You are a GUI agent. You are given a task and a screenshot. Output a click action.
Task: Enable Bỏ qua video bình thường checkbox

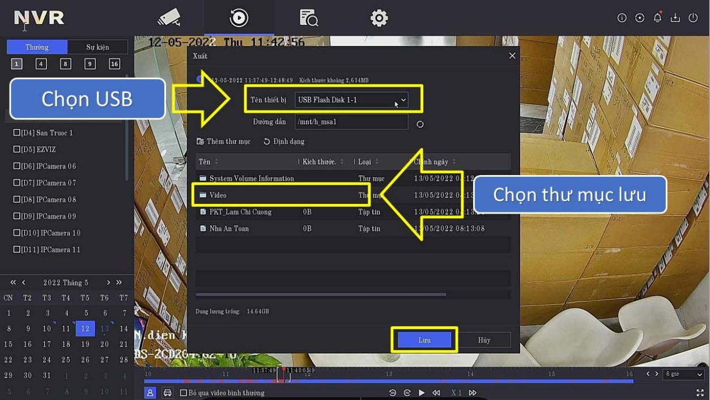[x=183, y=393]
